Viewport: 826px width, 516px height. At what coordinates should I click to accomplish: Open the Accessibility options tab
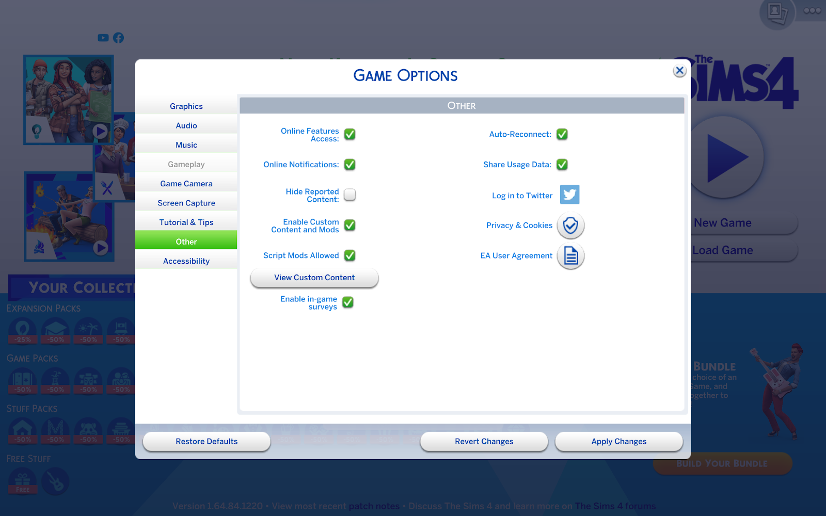[186, 261]
